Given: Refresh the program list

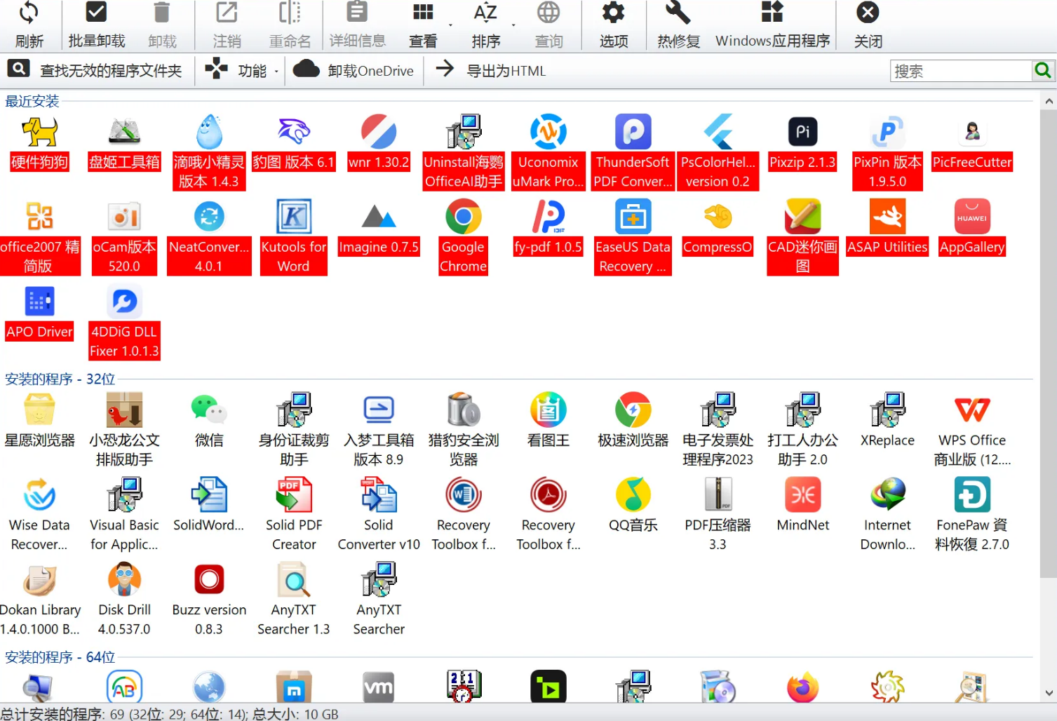Looking at the screenshot, I should click(x=29, y=23).
